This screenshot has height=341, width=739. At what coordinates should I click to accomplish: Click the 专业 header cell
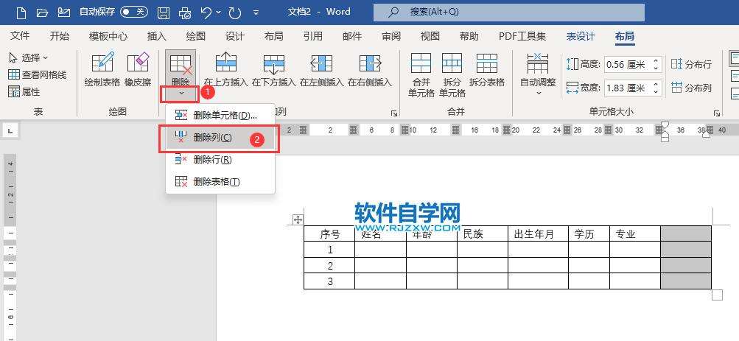click(x=635, y=233)
